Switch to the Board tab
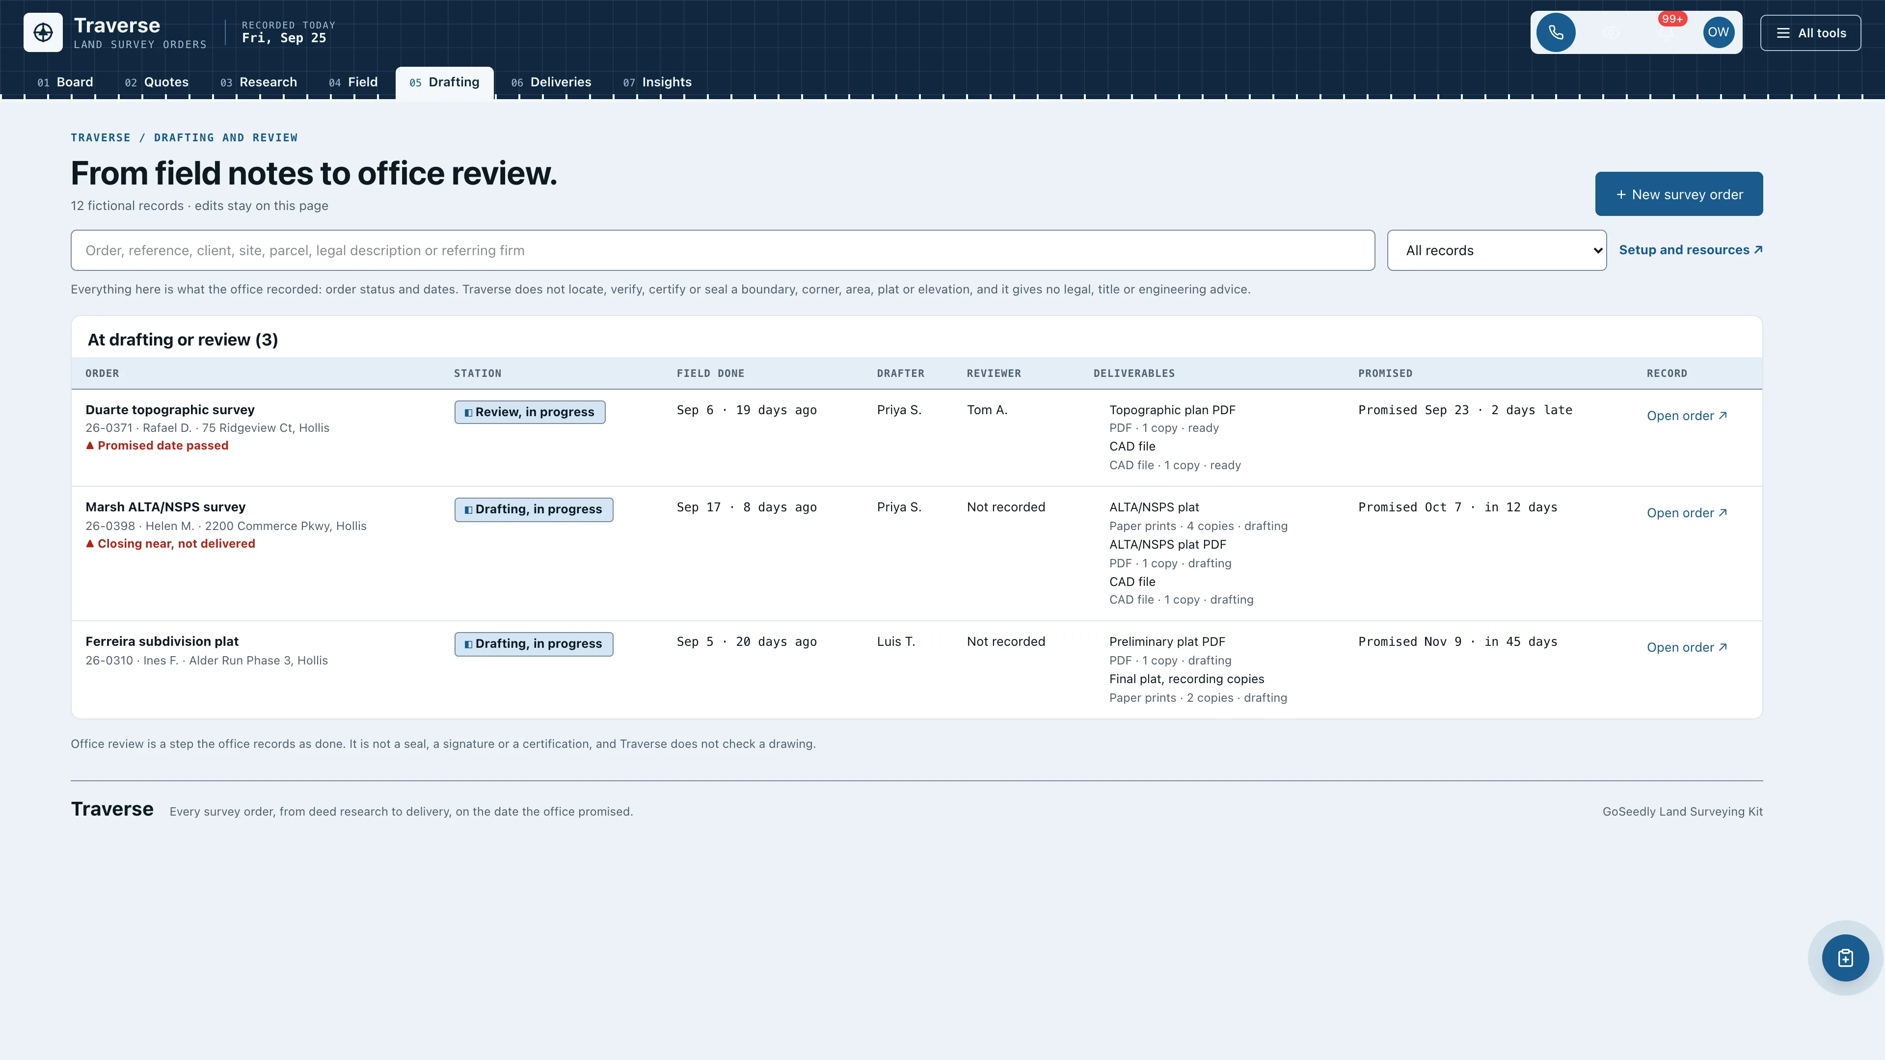Viewport: 1885px width, 1060px height. [x=65, y=82]
